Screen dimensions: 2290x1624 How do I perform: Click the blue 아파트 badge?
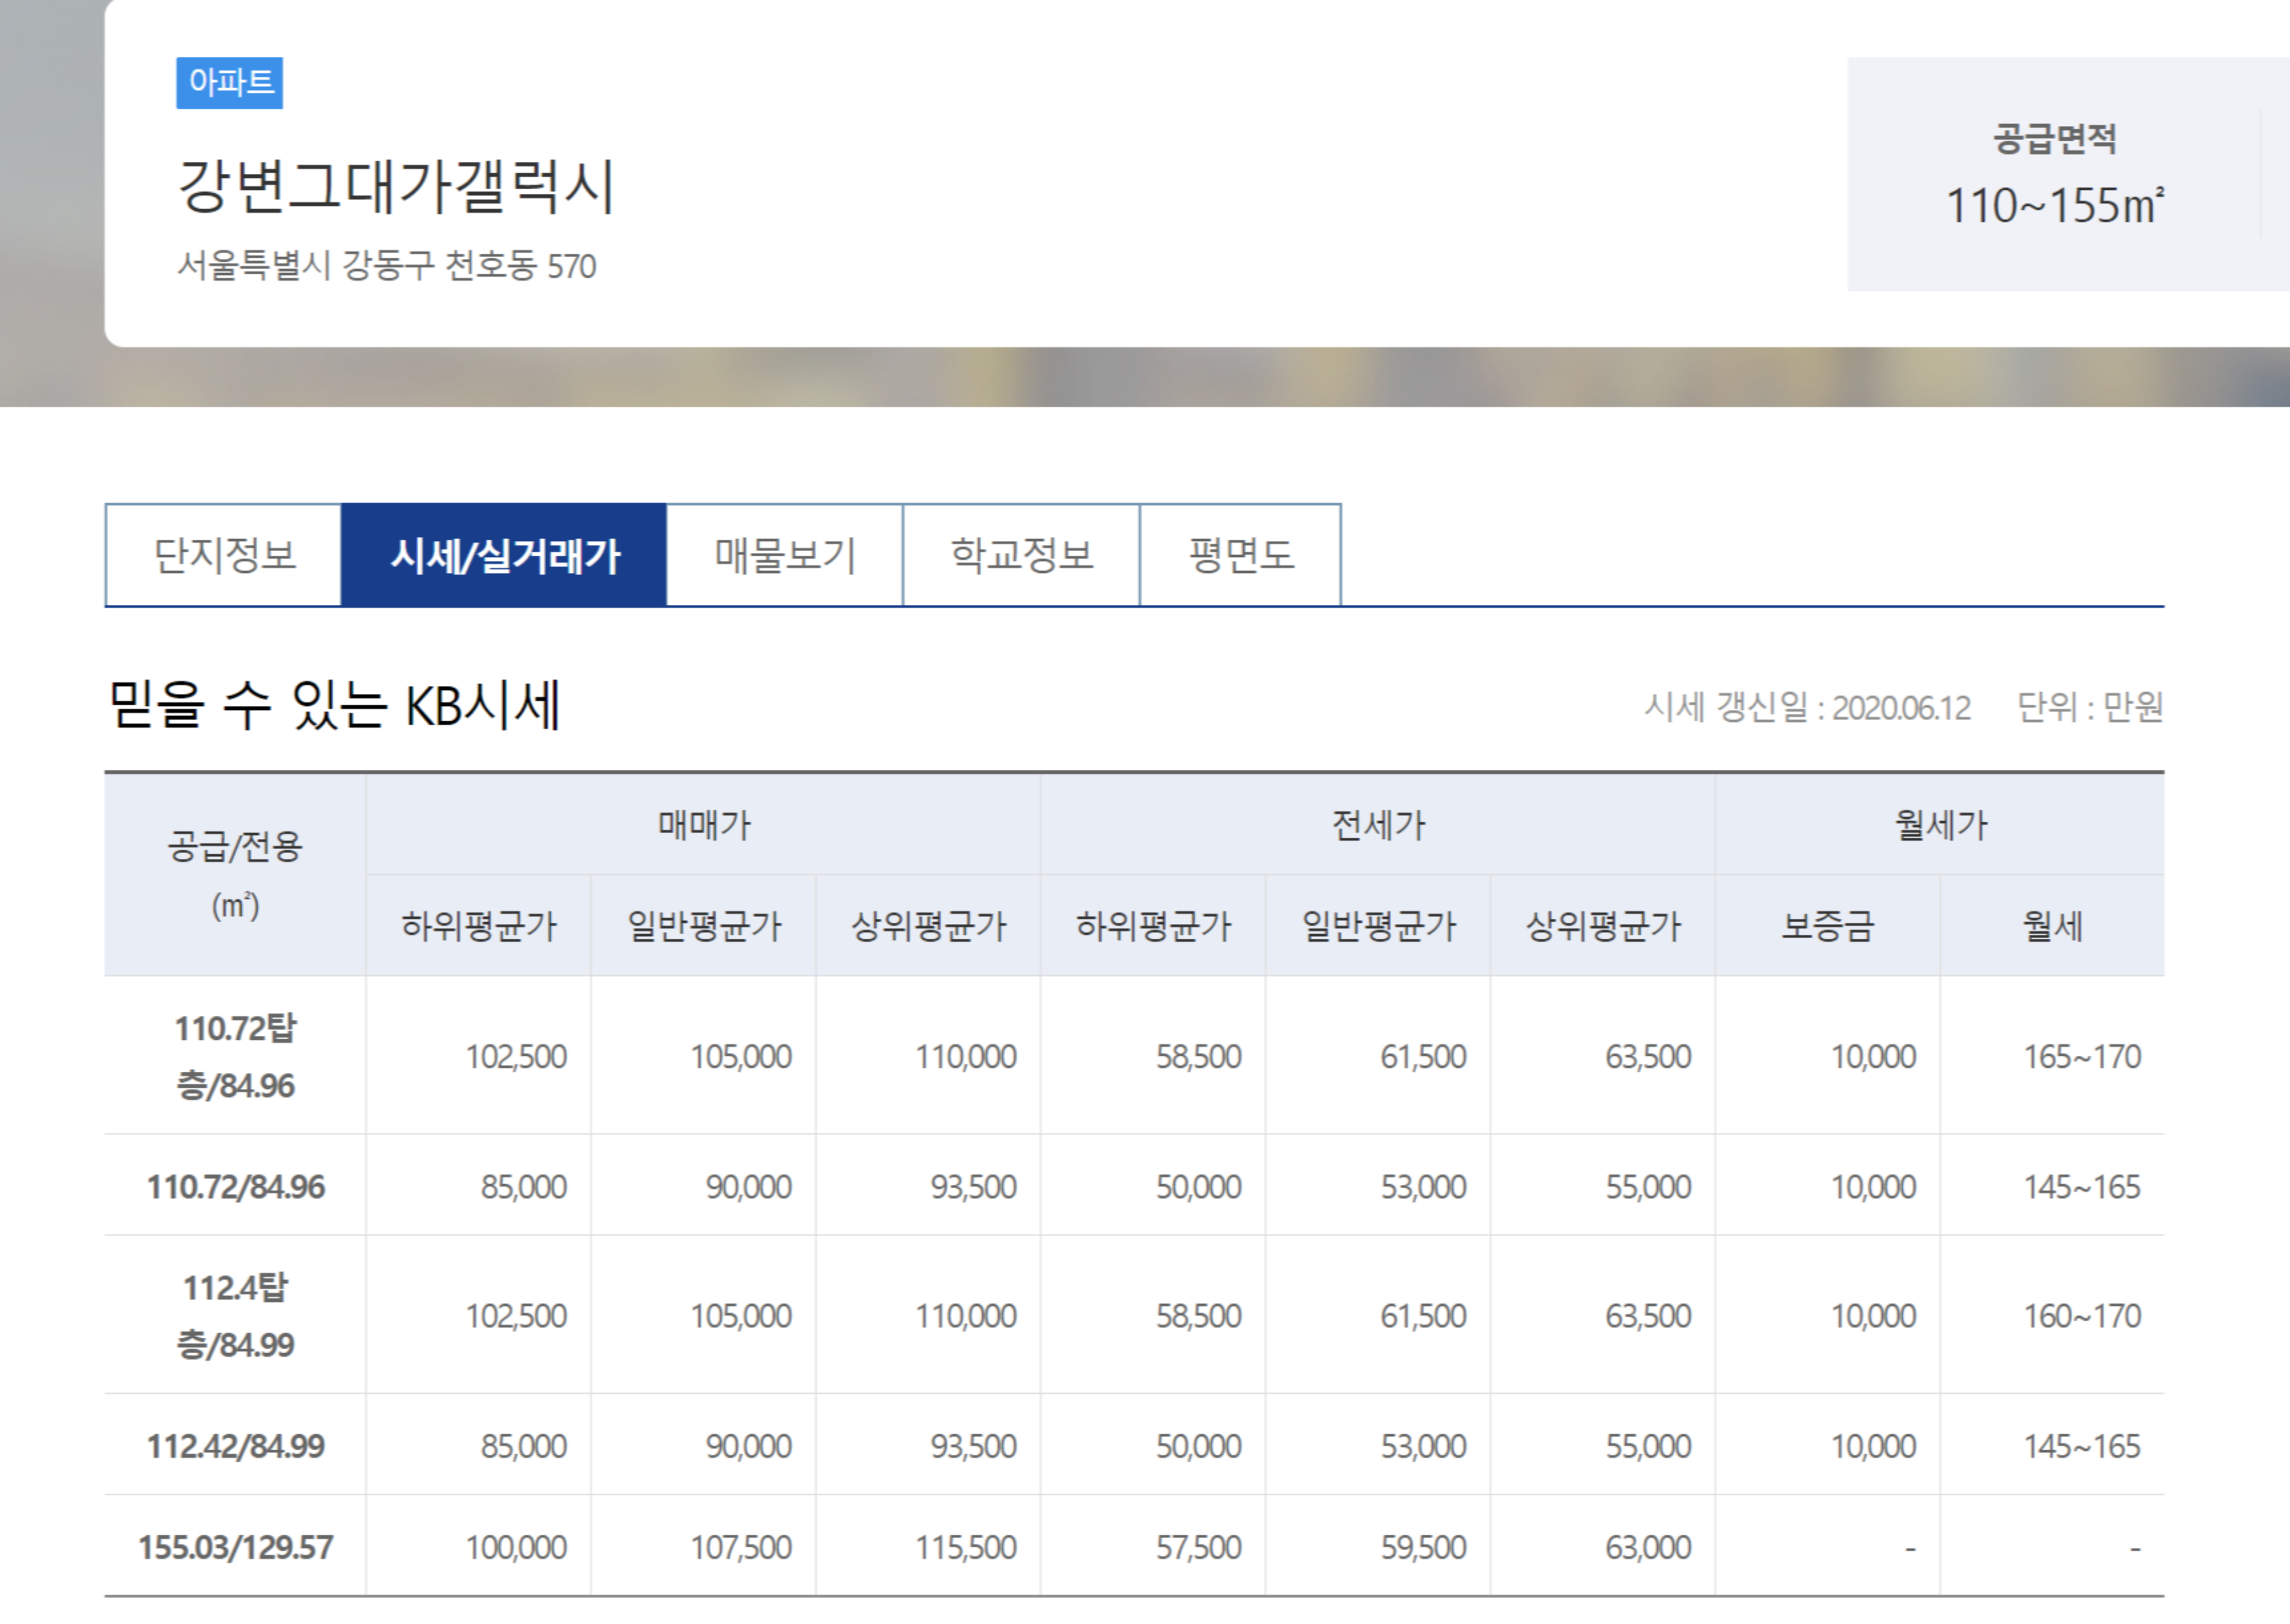pyautogui.click(x=230, y=82)
